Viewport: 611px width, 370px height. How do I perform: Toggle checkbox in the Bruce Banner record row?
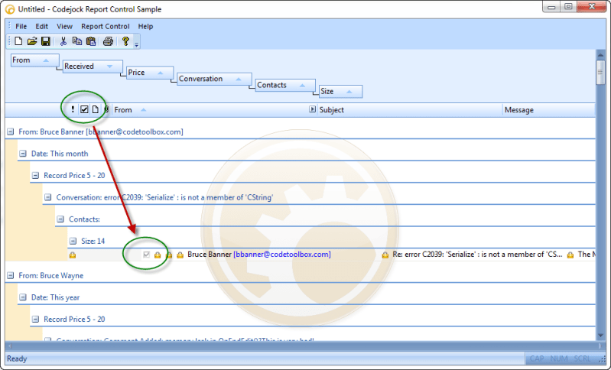147,255
